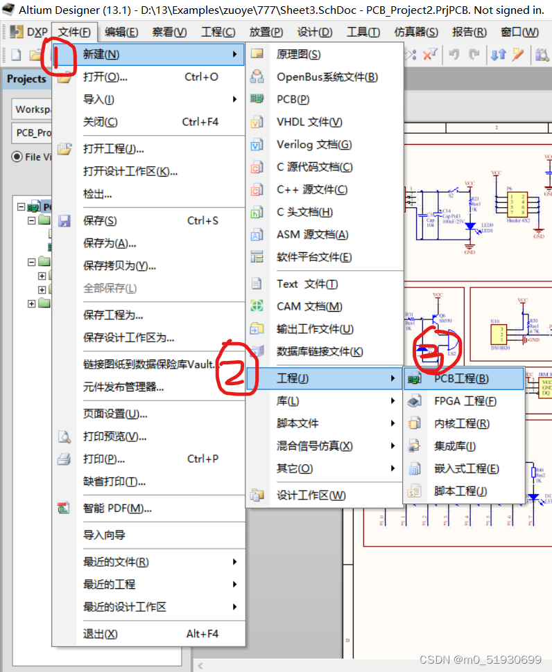This screenshot has width=552, height=672.
Task: Create new VHDL 文件(V)
Action: pyautogui.click(x=325, y=122)
